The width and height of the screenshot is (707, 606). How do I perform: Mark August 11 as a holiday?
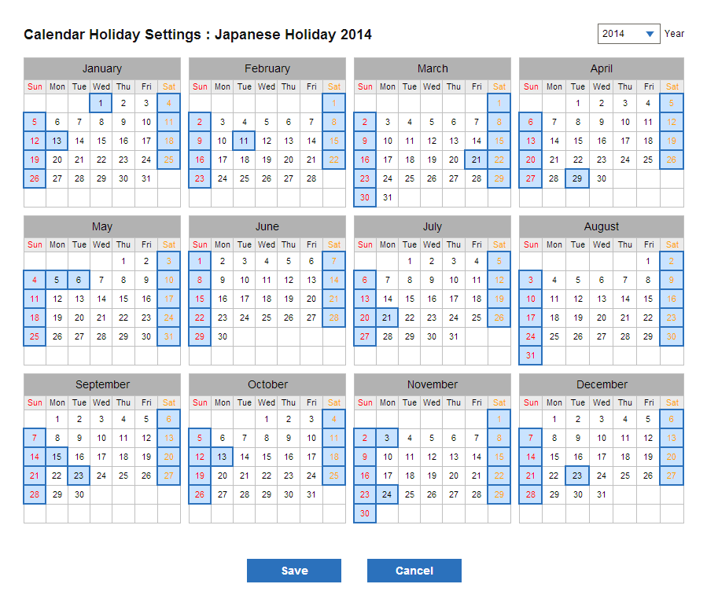coord(554,299)
